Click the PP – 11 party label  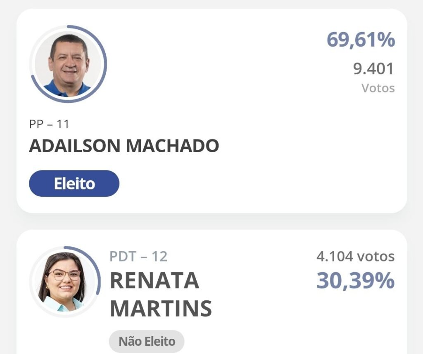point(49,124)
